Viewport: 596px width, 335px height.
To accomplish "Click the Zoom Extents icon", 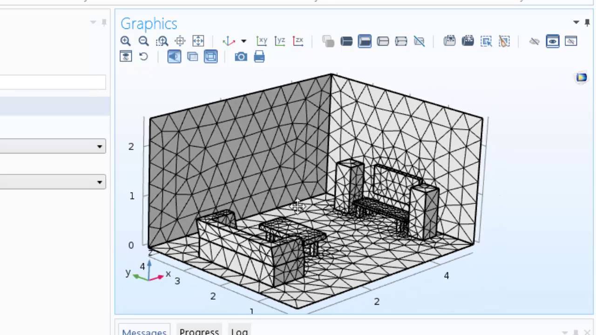I will coord(198,41).
